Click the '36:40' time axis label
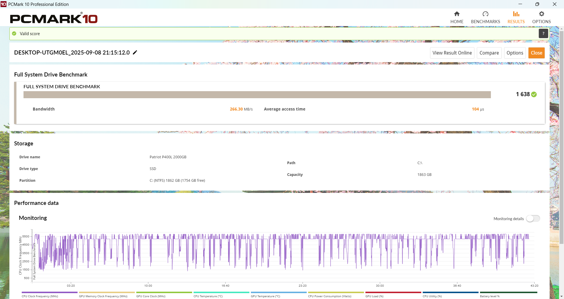 457,286
